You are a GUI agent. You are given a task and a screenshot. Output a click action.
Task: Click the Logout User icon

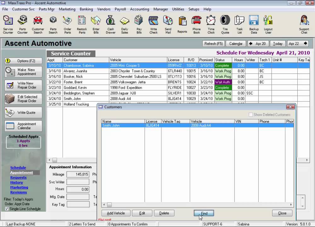[268, 25]
